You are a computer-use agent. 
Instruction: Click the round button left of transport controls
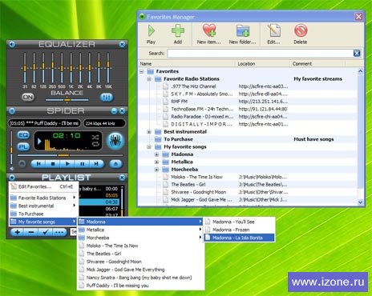pyautogui.click(x=22, y=164)
